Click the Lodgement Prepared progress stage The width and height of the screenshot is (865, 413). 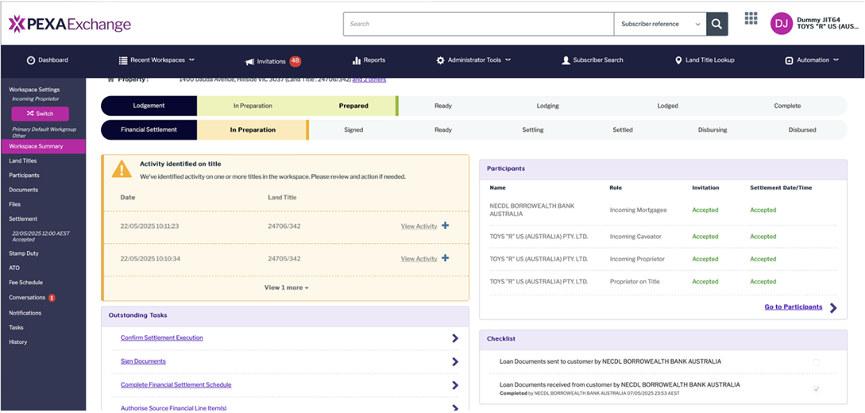click(353, 106)
